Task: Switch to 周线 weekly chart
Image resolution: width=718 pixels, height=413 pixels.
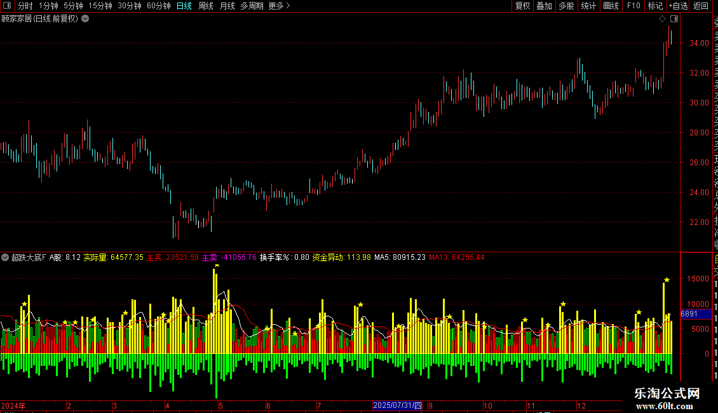Action: [206, 6]
